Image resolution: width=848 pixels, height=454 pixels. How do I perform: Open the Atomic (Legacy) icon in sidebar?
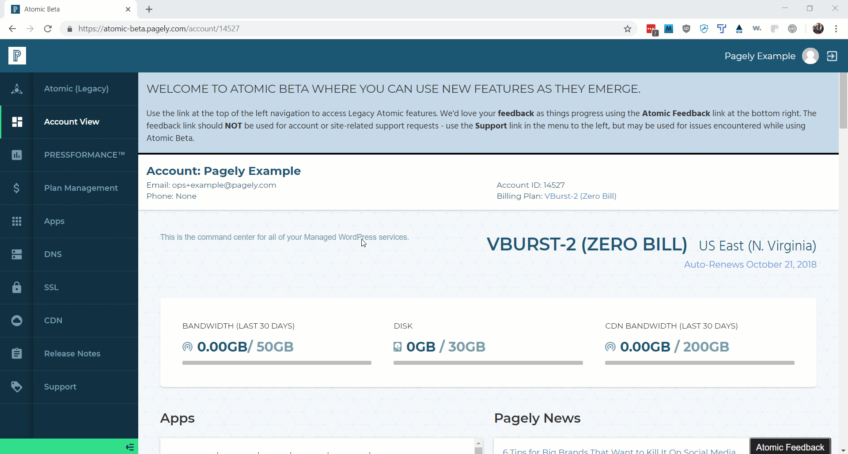(17, 89)
